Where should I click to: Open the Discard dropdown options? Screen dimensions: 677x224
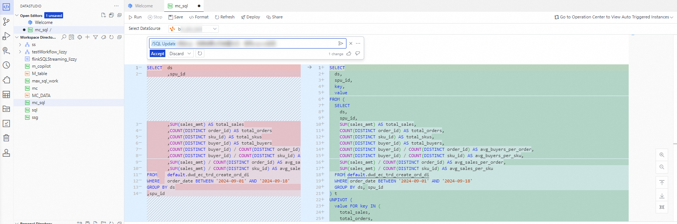(189, 54)
